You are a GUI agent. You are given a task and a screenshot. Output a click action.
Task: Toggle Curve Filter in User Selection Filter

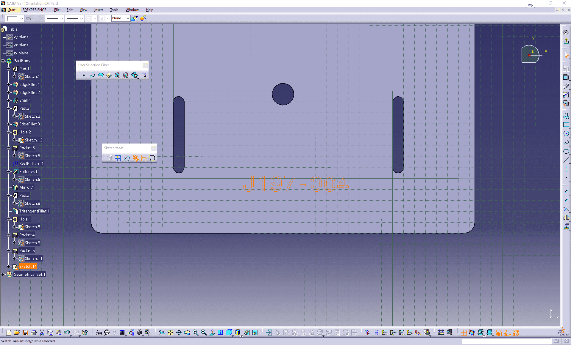pyautogui.click(x=92, y=75)
